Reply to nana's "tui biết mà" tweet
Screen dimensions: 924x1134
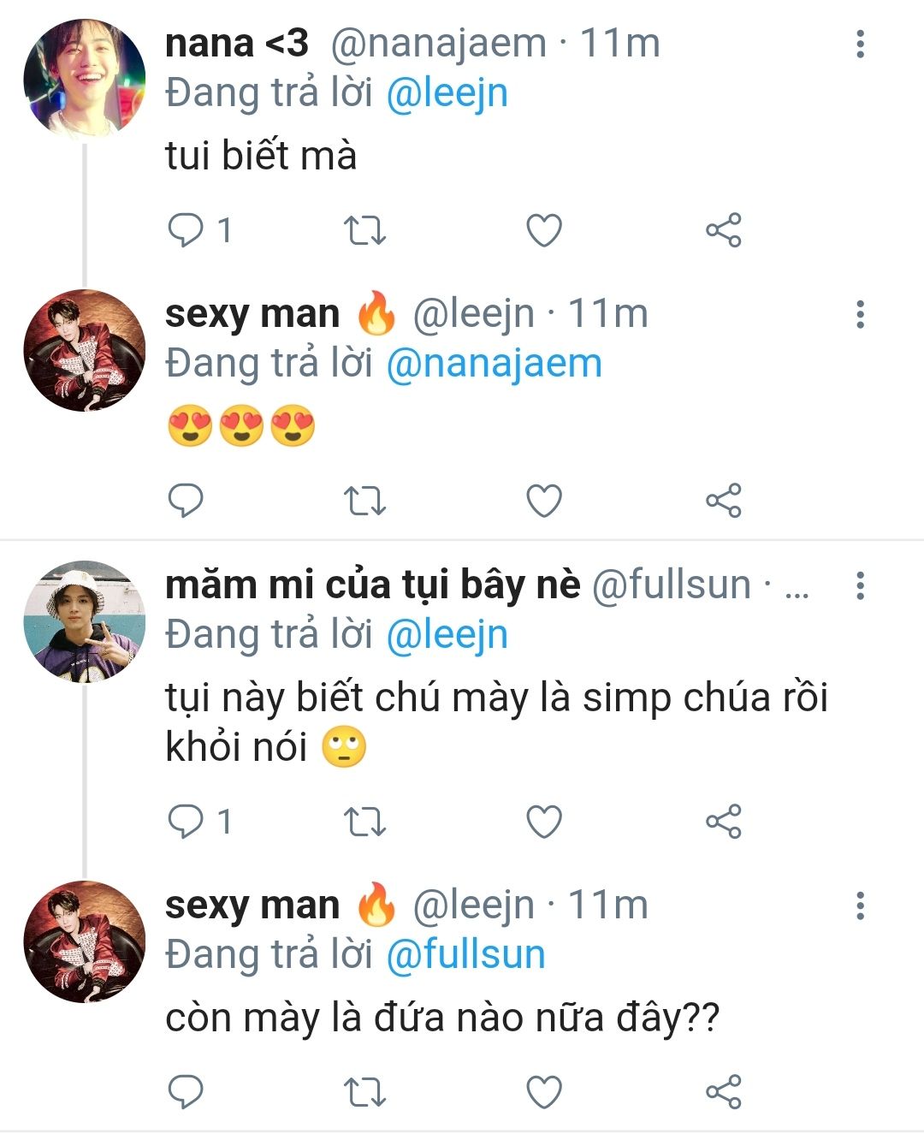(x=186, y=230)
